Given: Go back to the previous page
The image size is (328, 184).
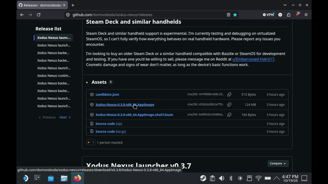Looking at the screenshot, I should (22, 15).
